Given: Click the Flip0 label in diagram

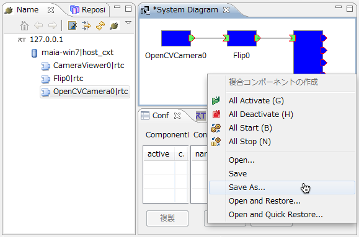Looking at the screenshot, I should (241, 56).
